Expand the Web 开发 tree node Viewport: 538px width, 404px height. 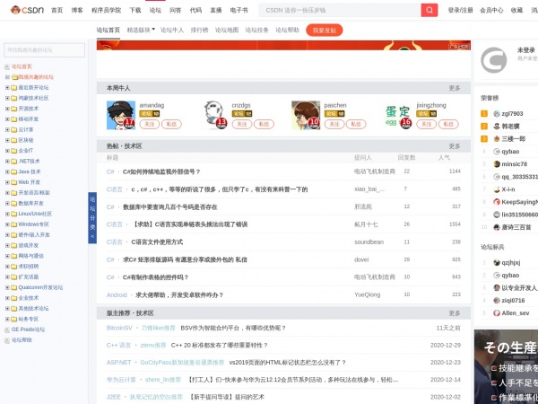pos(7,182)
